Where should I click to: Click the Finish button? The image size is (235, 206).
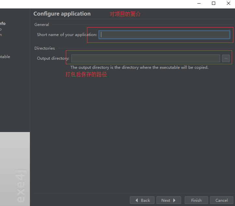(x=196, y=200)
